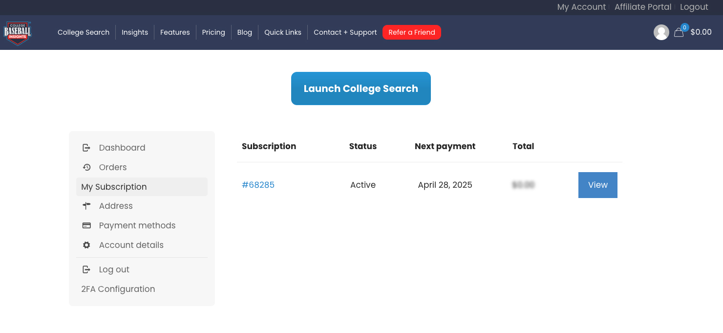Click the Account details gear icon
This screenshot has height=333, width=723.
(86, 245)
